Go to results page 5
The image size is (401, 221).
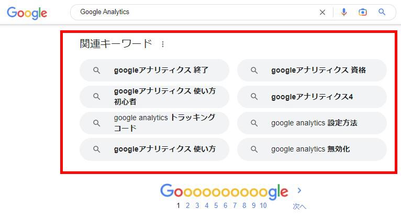[x=216, y=206]
